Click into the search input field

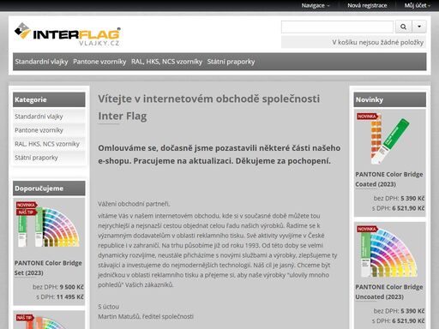click(337, 27)
